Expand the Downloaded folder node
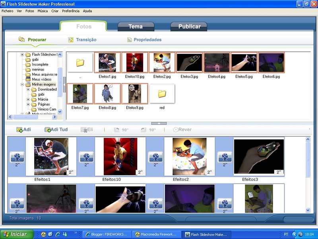The width and height of the screenshot is (318, 239). coord(28,89)
